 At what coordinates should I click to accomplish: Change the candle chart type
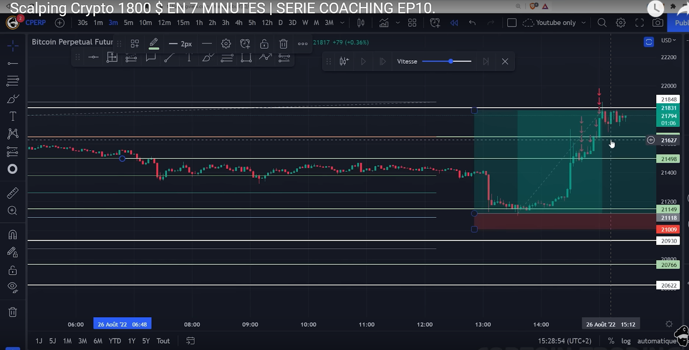[361, 23]
